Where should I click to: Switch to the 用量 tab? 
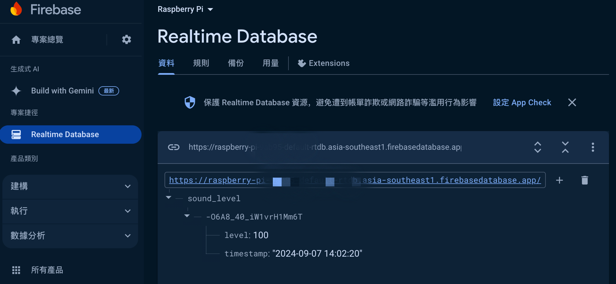[271, 63]
